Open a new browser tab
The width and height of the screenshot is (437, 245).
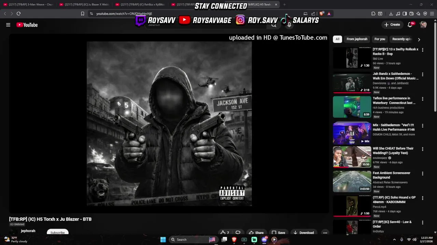[284, 4]
